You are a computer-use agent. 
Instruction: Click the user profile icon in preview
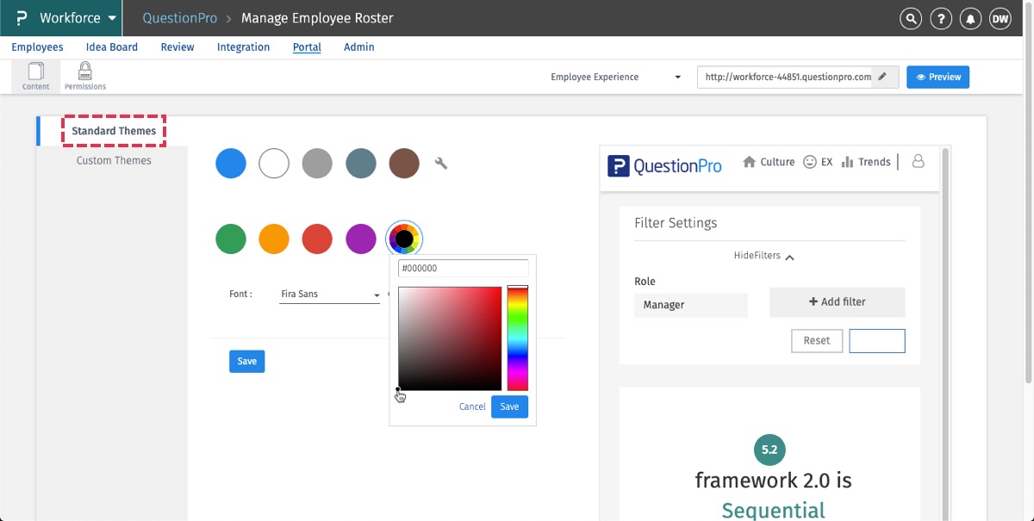click(x=918, y=161)
